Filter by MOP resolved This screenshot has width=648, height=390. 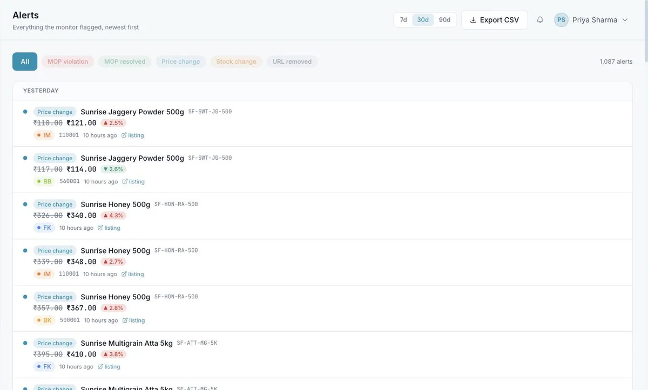[x=125, y=61]
